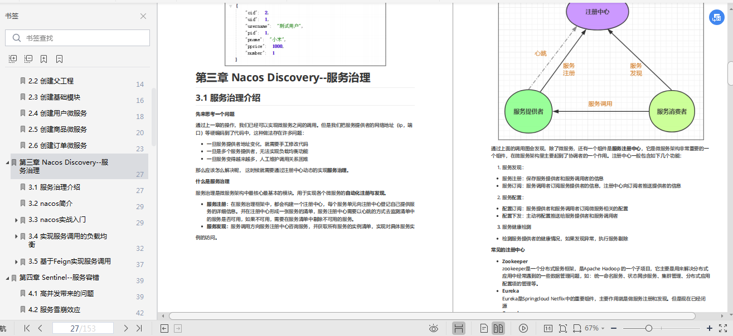
Task: Open bookmark 2.5 创建商品微服务
Action: pyautogui.click(x=57, y=129)
